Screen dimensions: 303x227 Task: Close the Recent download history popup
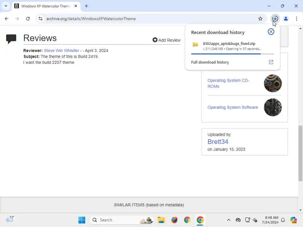(x=271, y=32)
